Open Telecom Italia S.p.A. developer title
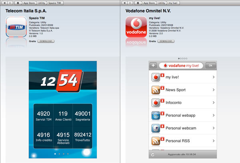This screenshot has width=240, height=163. coord(26,11)
